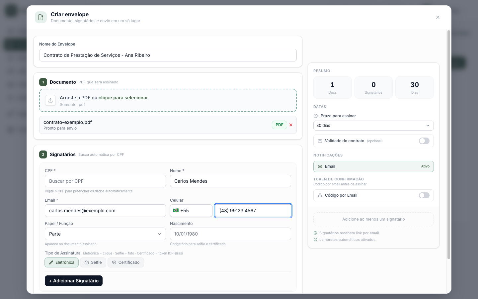
Task: Close the Criar envelope dialog
Action: 438,17
